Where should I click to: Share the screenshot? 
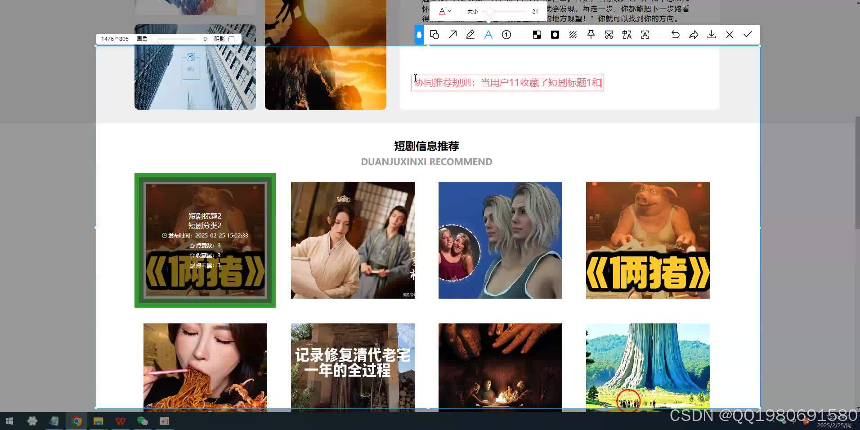tap(694, 35)
